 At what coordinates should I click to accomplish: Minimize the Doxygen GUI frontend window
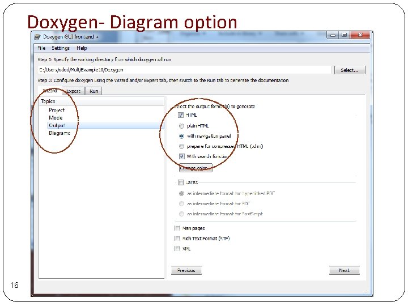tap(333, 35)
